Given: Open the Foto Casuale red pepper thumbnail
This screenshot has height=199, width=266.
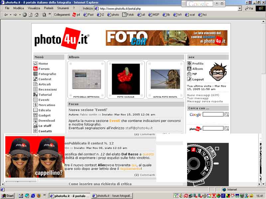Looking at the screenshot, I should pos(126,79).
